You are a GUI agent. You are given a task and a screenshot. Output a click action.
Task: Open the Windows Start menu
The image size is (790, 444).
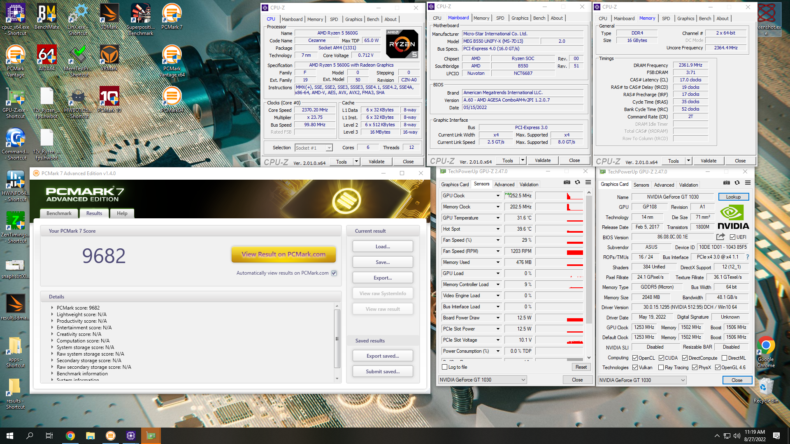[x=10, y=436]
